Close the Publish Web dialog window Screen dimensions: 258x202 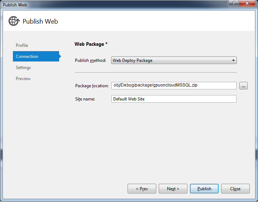247,4
